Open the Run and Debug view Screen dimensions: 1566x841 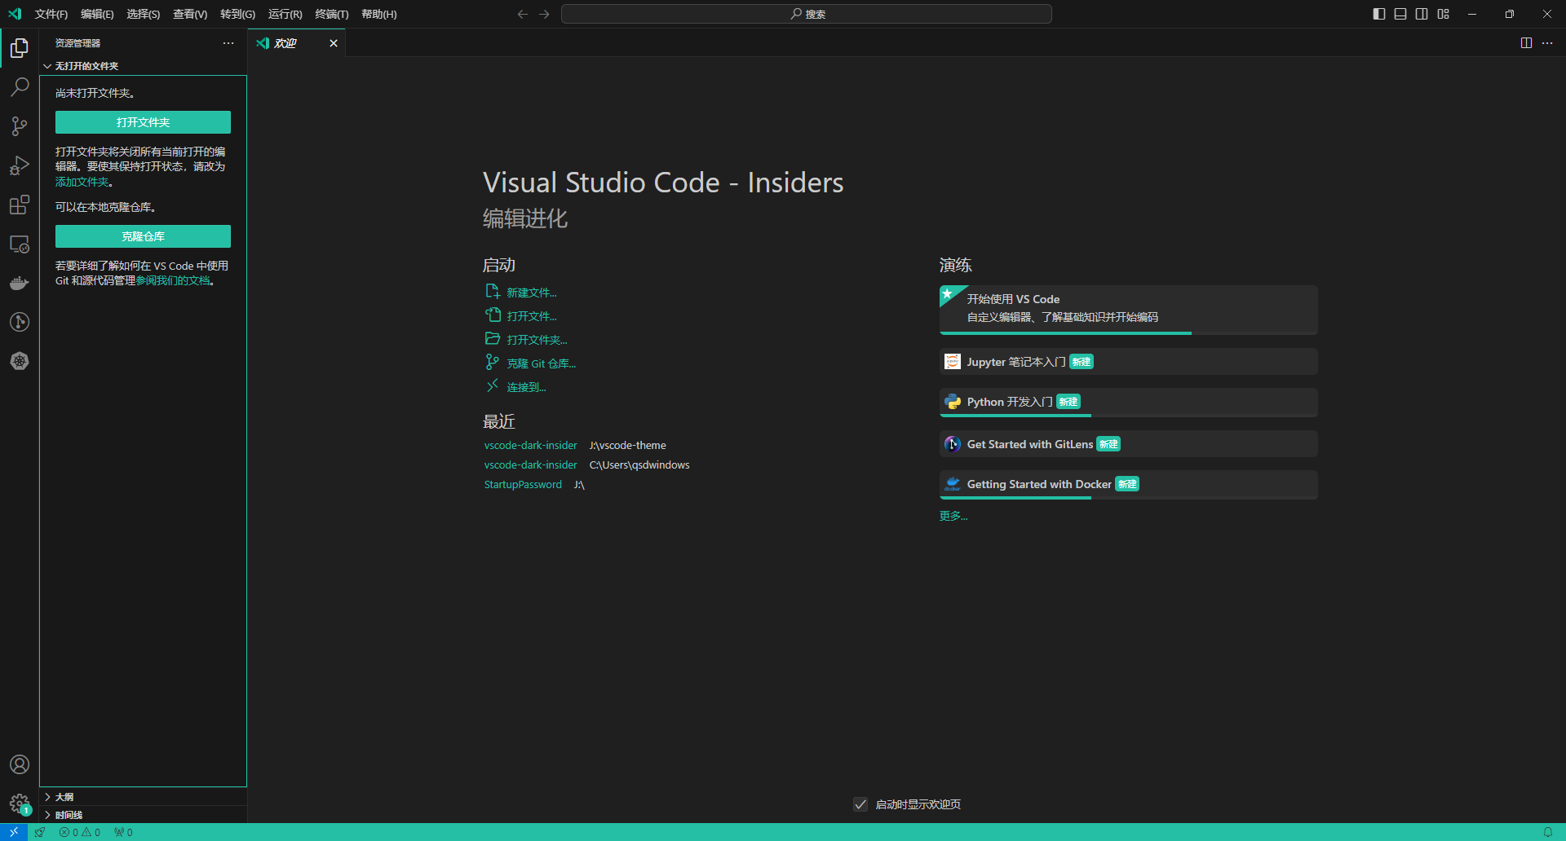pos(20,165)
